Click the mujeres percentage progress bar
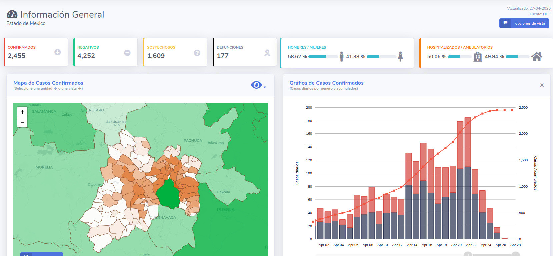553x256 pixels. 381,57
